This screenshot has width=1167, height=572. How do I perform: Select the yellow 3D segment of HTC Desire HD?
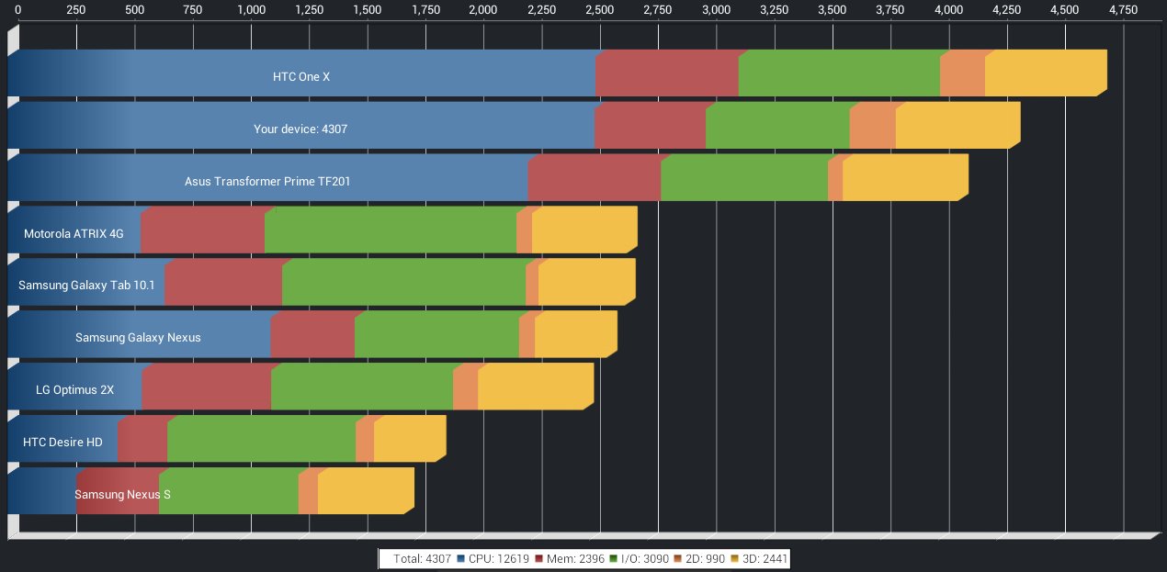point(410,439)
